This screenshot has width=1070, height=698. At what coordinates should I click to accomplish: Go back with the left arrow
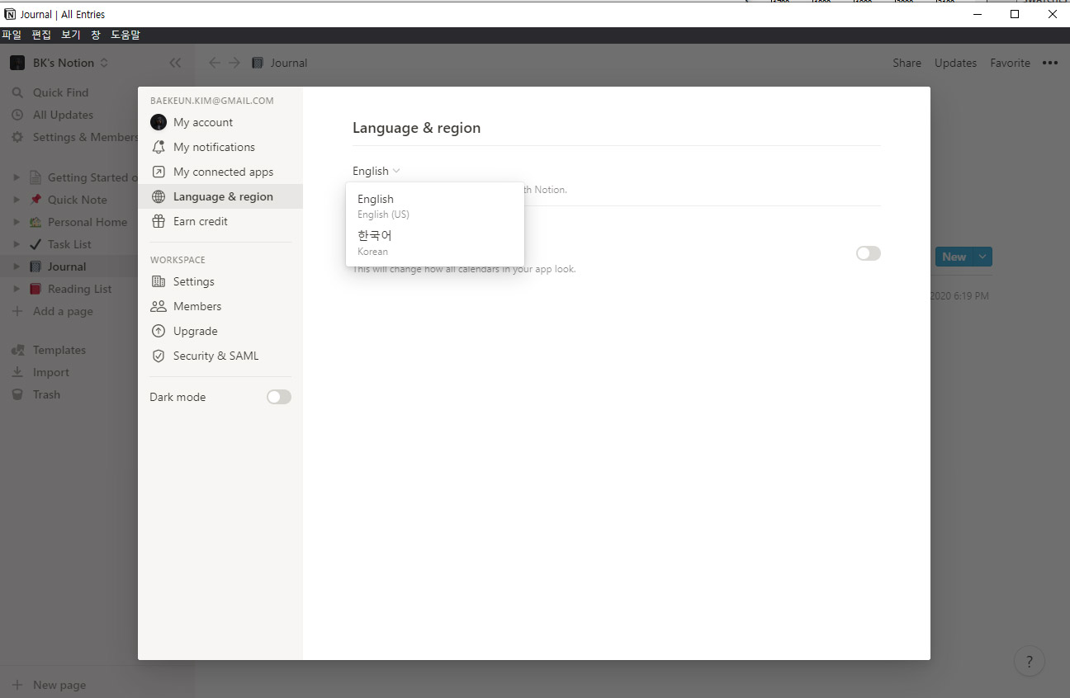pyautogui.click(x=215, y=63)
